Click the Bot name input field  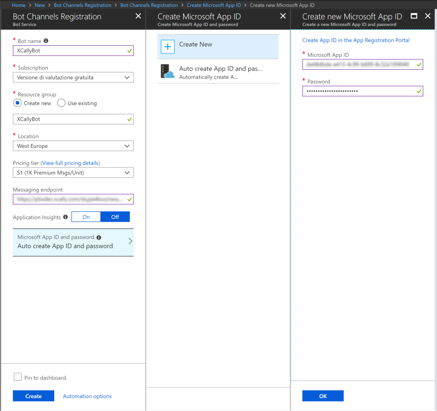[73, 50]
